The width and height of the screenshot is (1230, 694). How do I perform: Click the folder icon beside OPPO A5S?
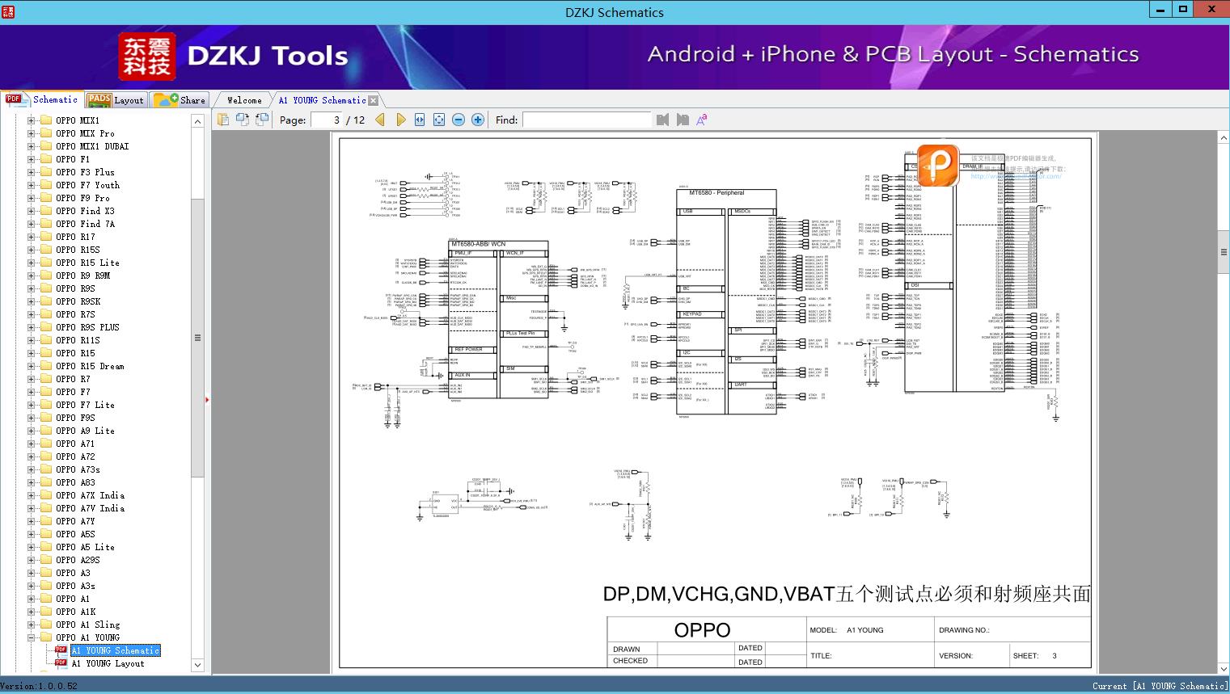pos(46,534)
